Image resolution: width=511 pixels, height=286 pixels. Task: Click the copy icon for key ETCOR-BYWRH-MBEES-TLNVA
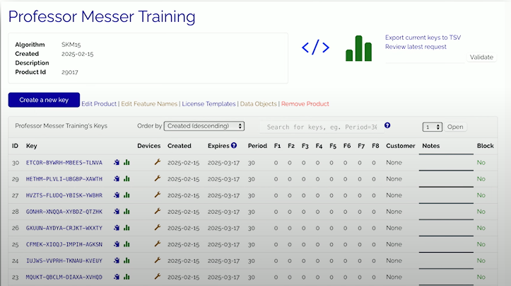click(x=117, y=162)
